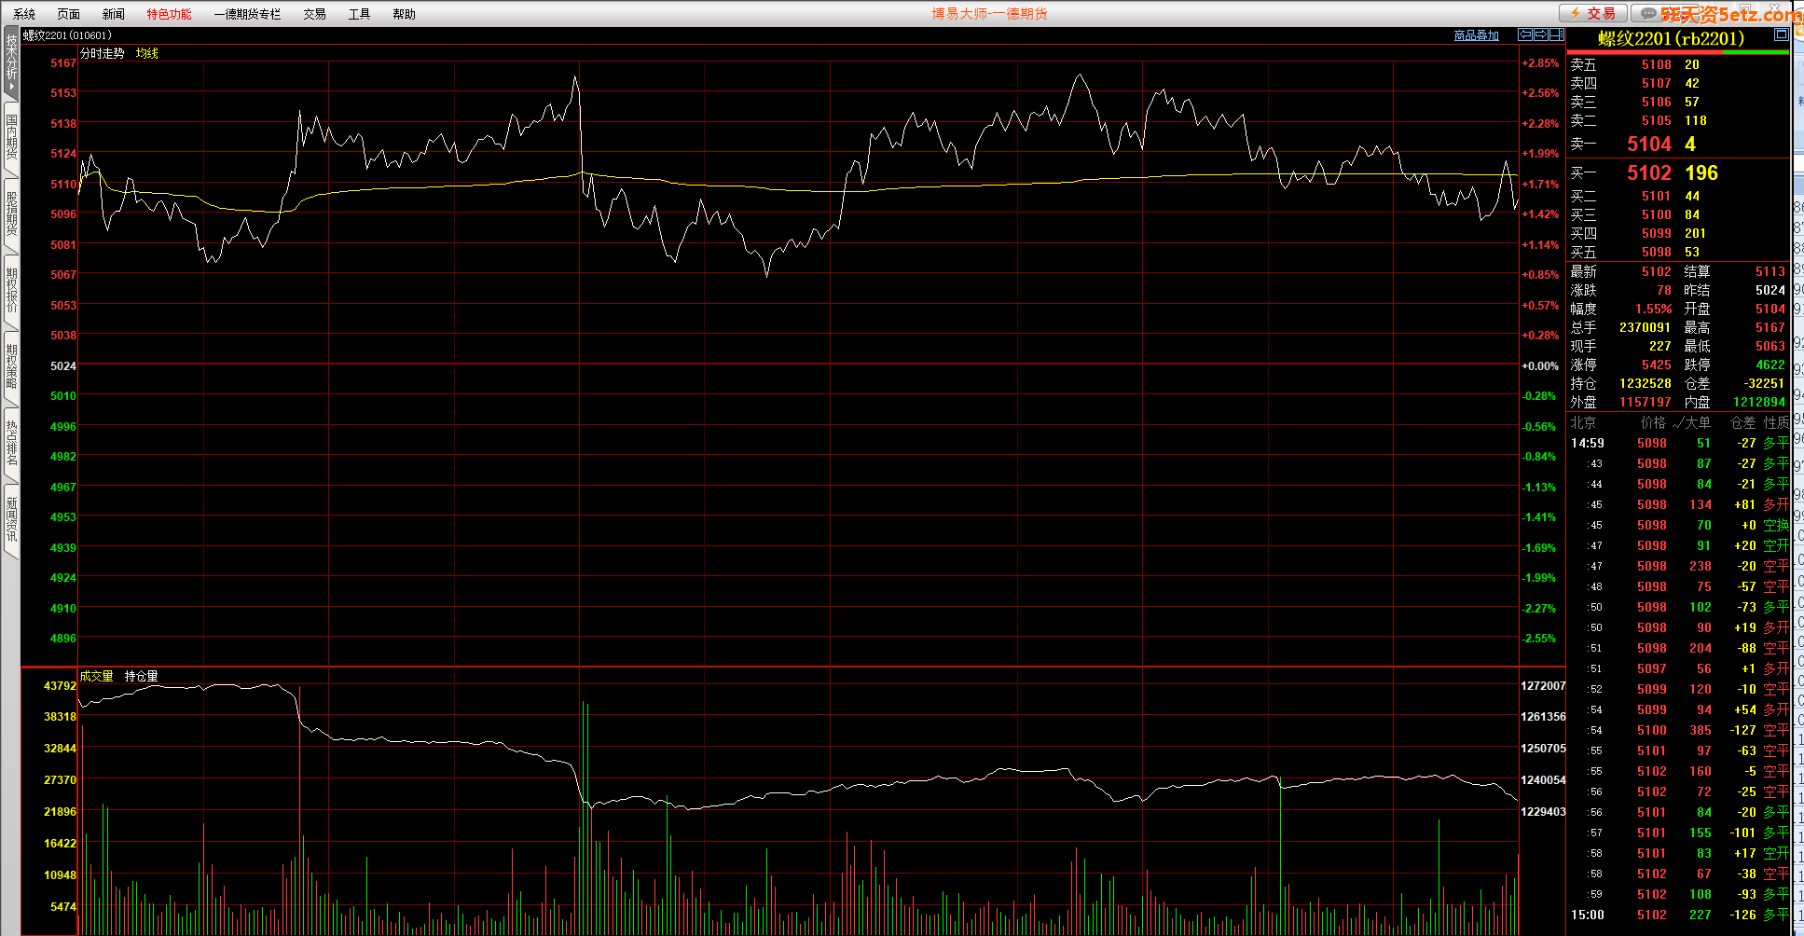Image resolution: width=1804 pixels, height=936 pixels.
Task: Switch to the 持仓量 indicator tab
Action: tap(141, 677)
